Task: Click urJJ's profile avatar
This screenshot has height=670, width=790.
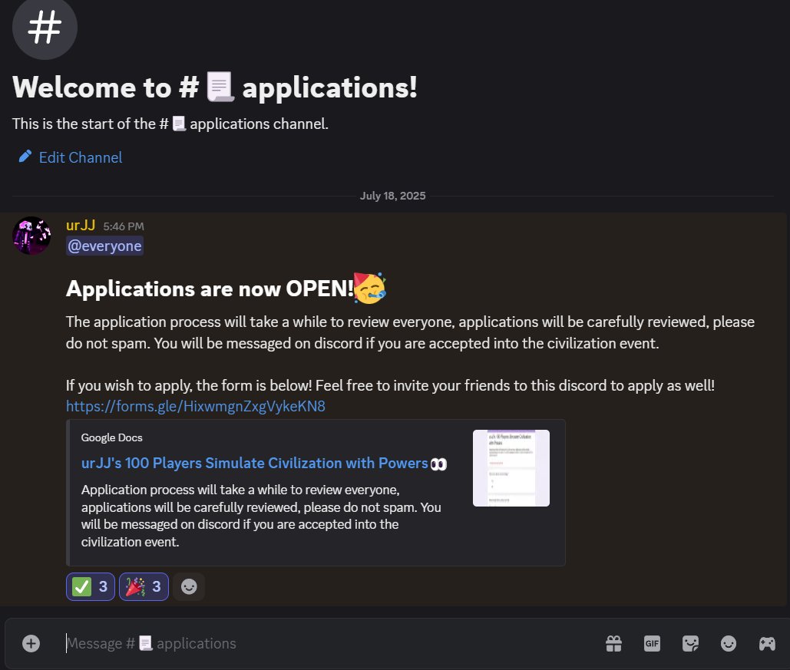Action: 31,236
